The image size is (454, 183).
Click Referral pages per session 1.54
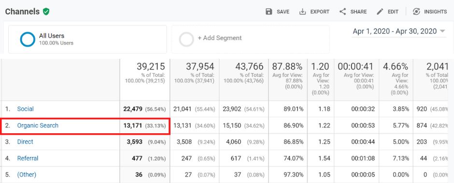point(324,158)
